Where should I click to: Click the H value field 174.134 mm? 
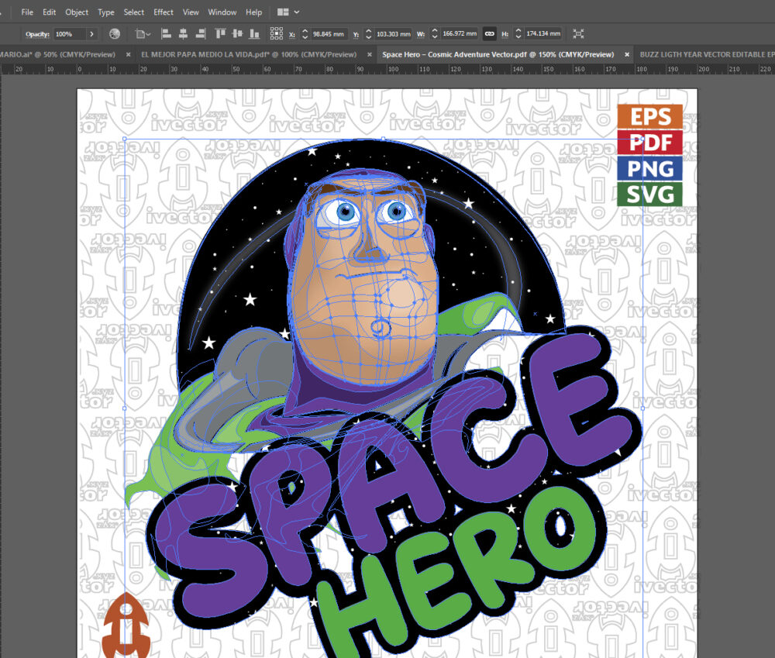point(543,34)
